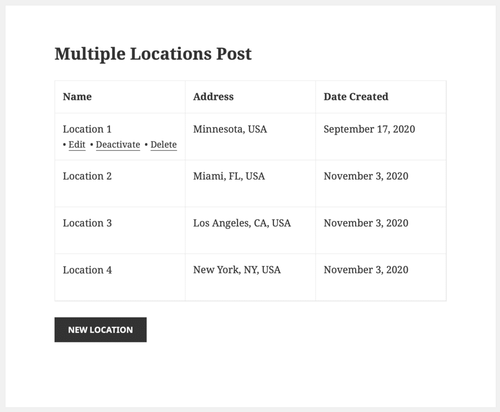Select the Location 2 row name
The width and height of the screenshot is (500, 412).
point(87,176)
